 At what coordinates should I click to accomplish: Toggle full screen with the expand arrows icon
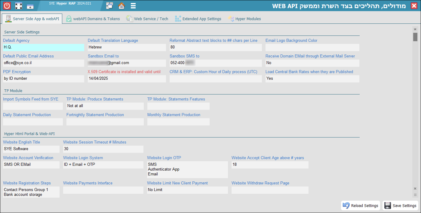(19, 6)
